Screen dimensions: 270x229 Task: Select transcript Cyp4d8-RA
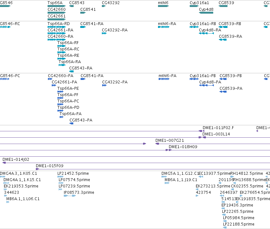(x=207, y=33)
